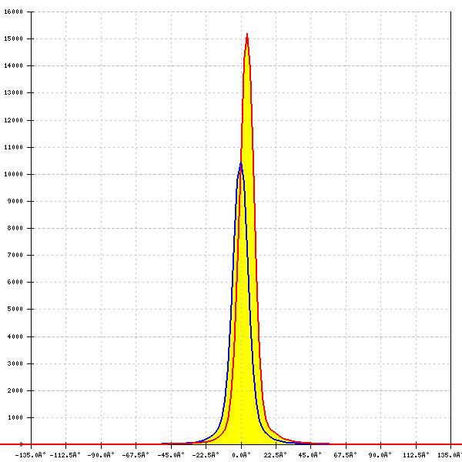Click the blue curve peak near 10000
This screenshot has height=462, width=462.
coord(241,163)
